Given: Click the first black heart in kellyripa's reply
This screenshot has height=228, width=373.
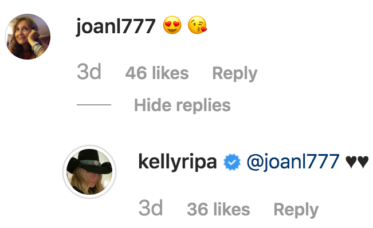Looking at the screenshot, I should 351,162.
